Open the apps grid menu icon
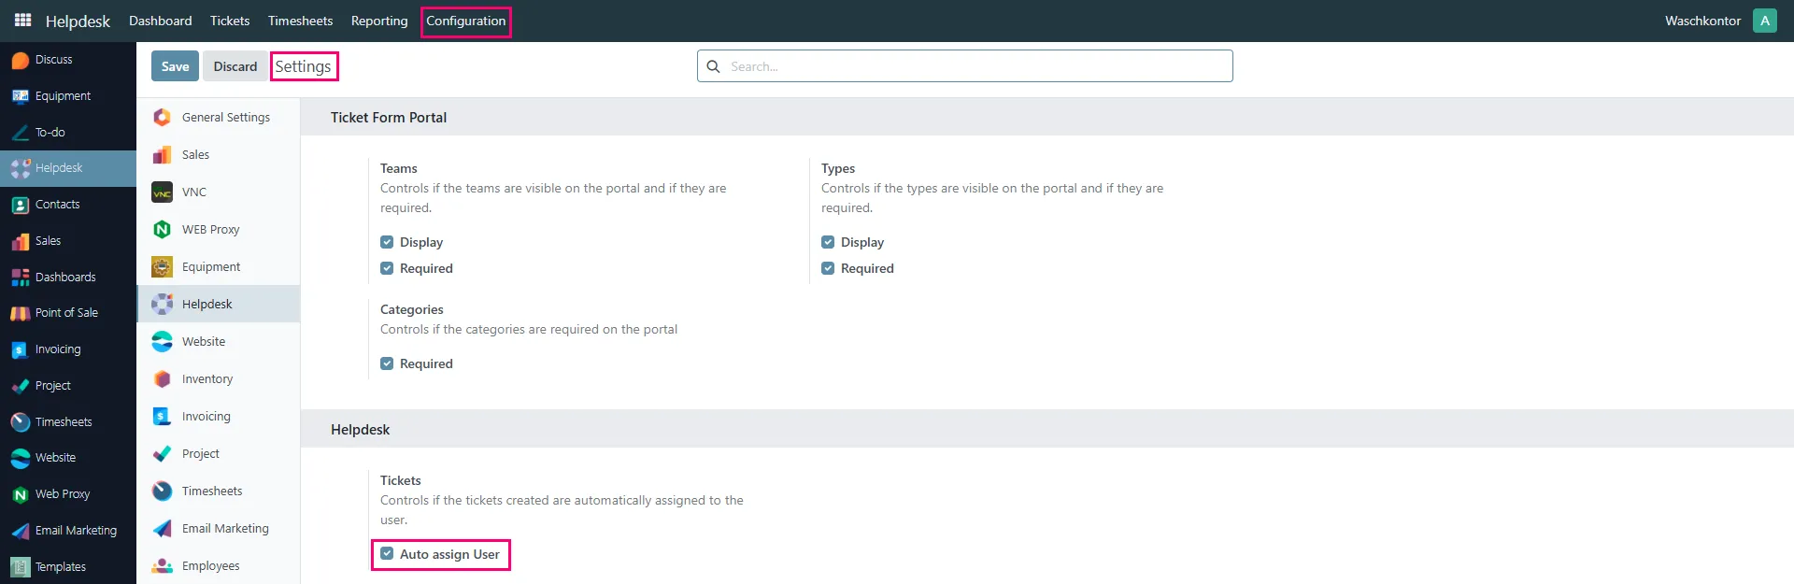Image resolution: width=1794 pixels, height=584 pixels. (x=23, y=20)
